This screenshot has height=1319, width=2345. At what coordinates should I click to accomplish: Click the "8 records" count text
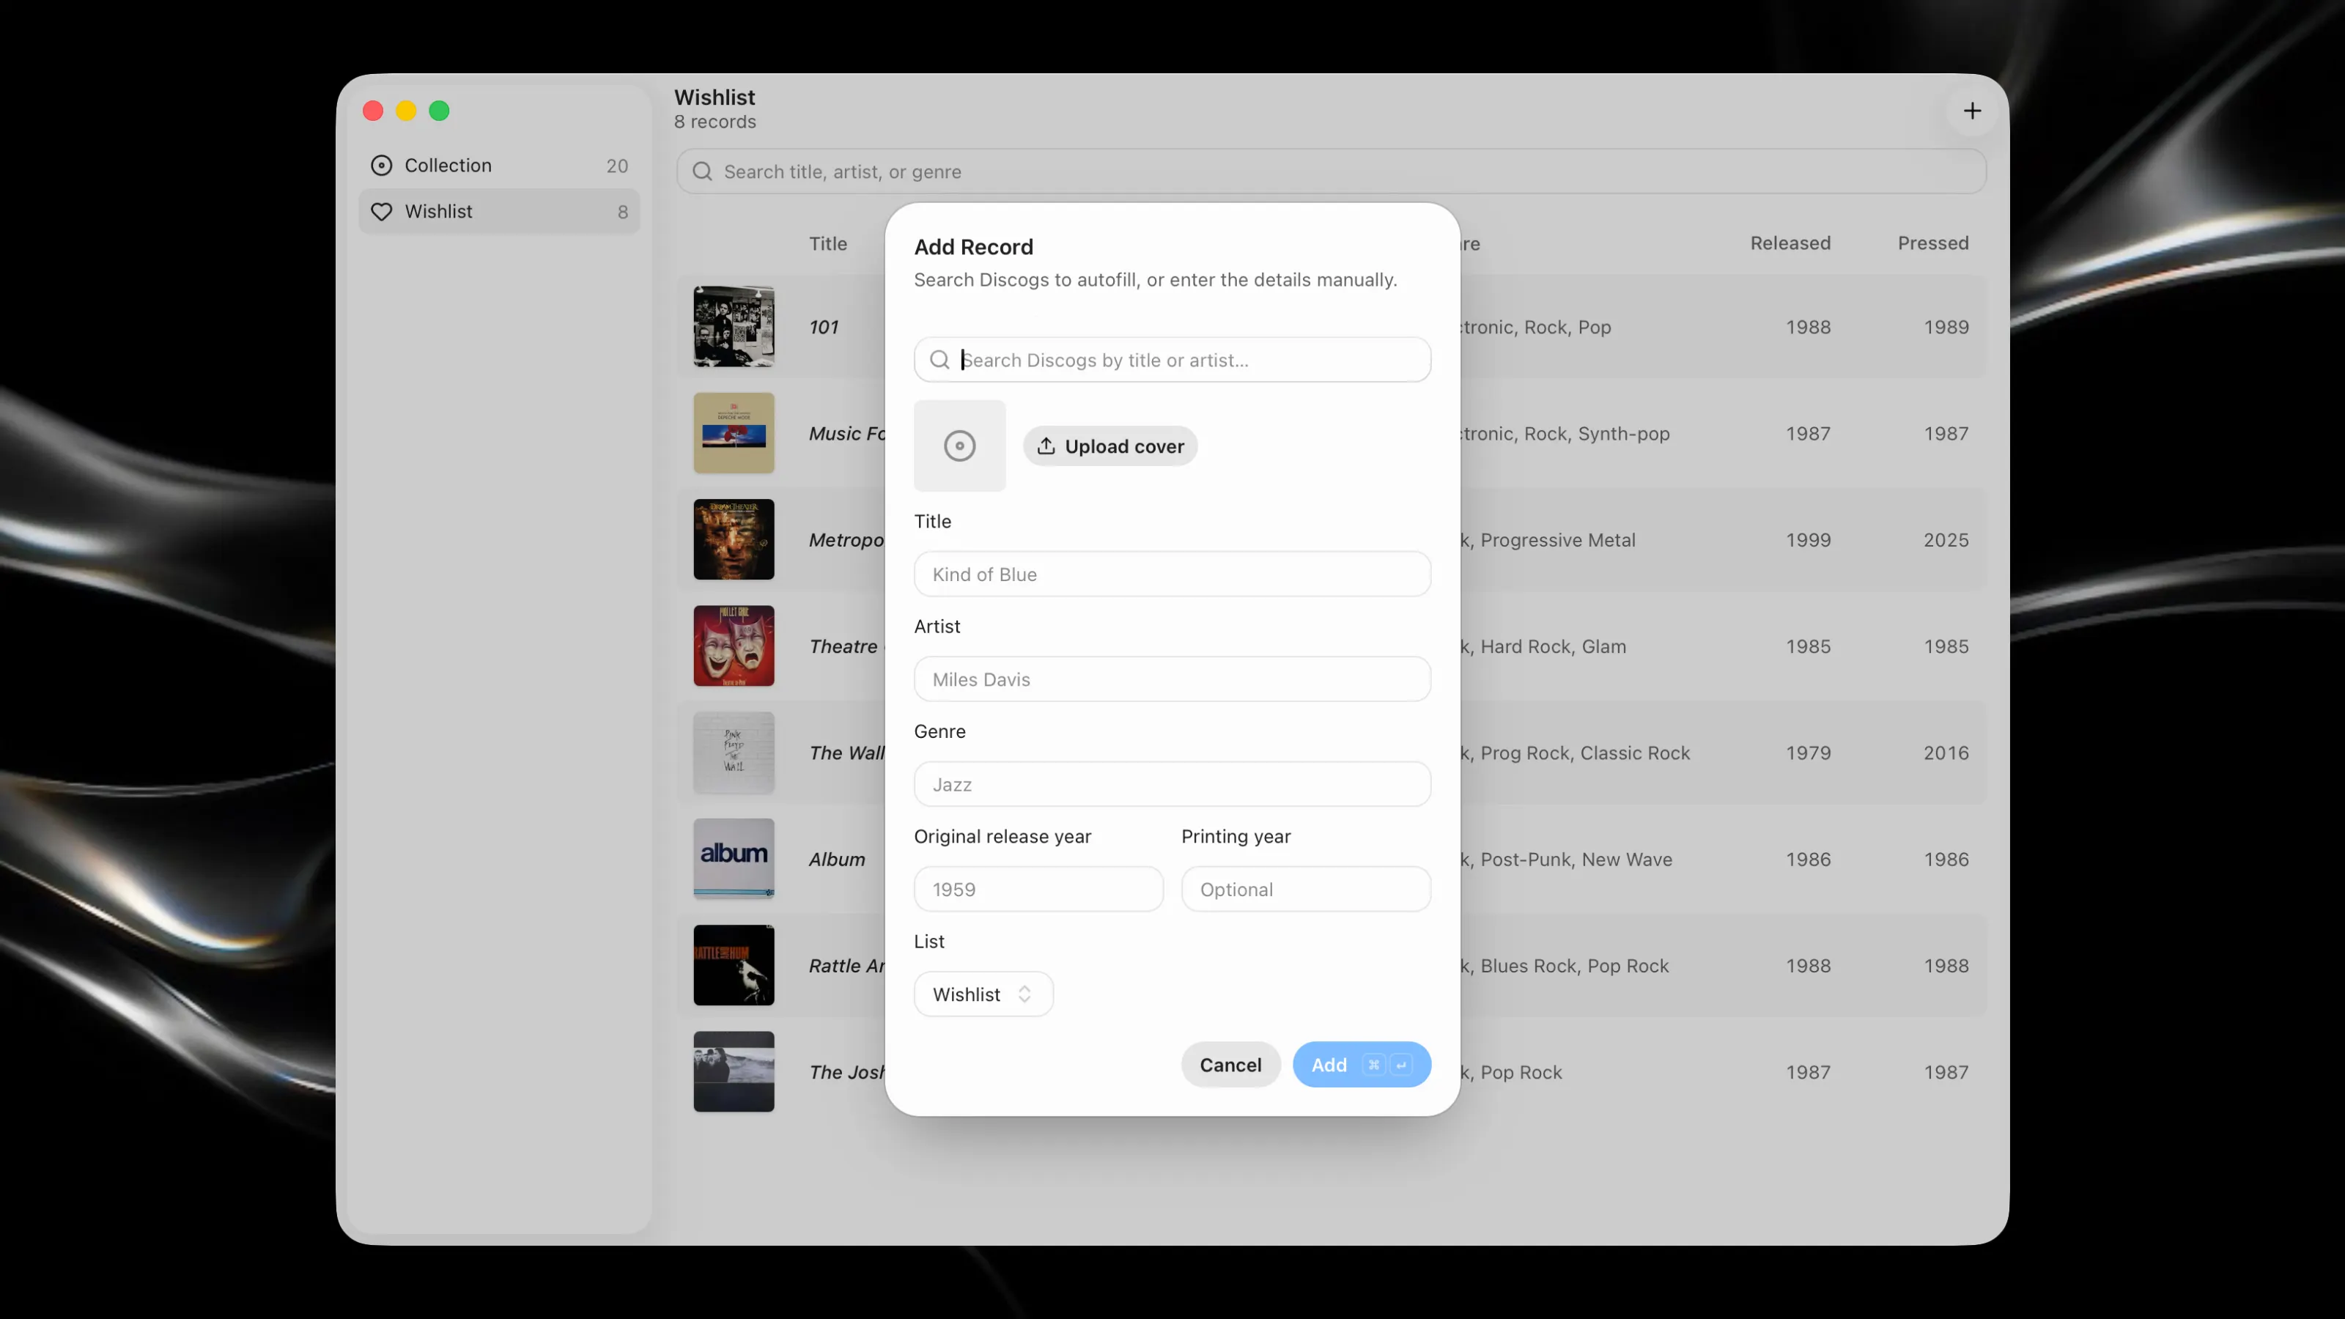click(714, 122)
